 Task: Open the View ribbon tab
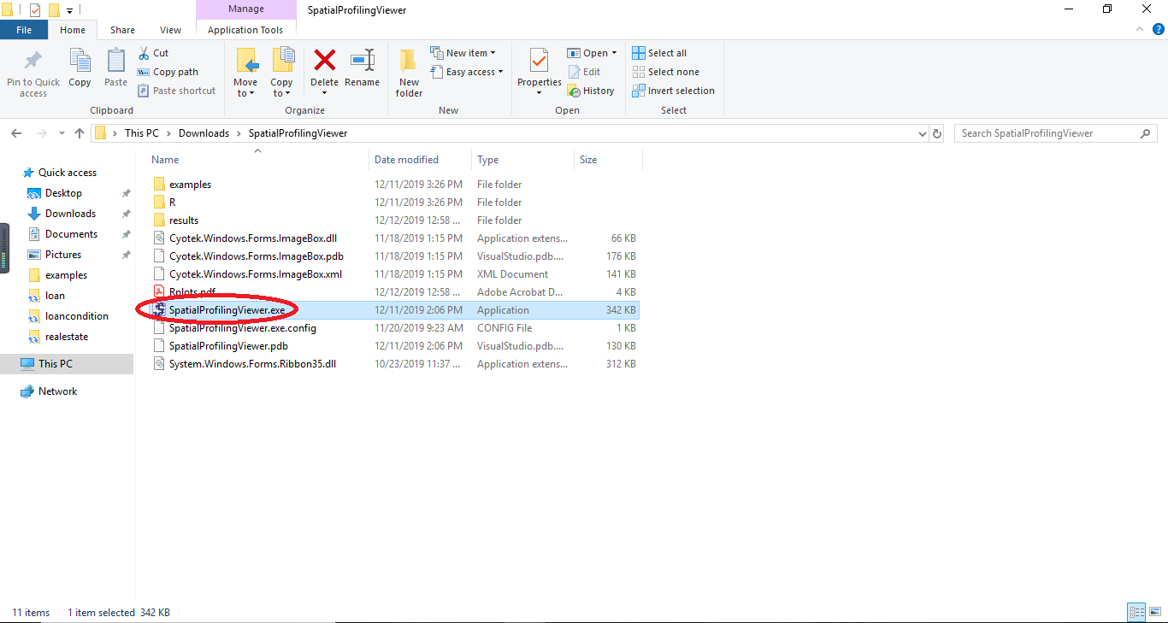(170, 30)
